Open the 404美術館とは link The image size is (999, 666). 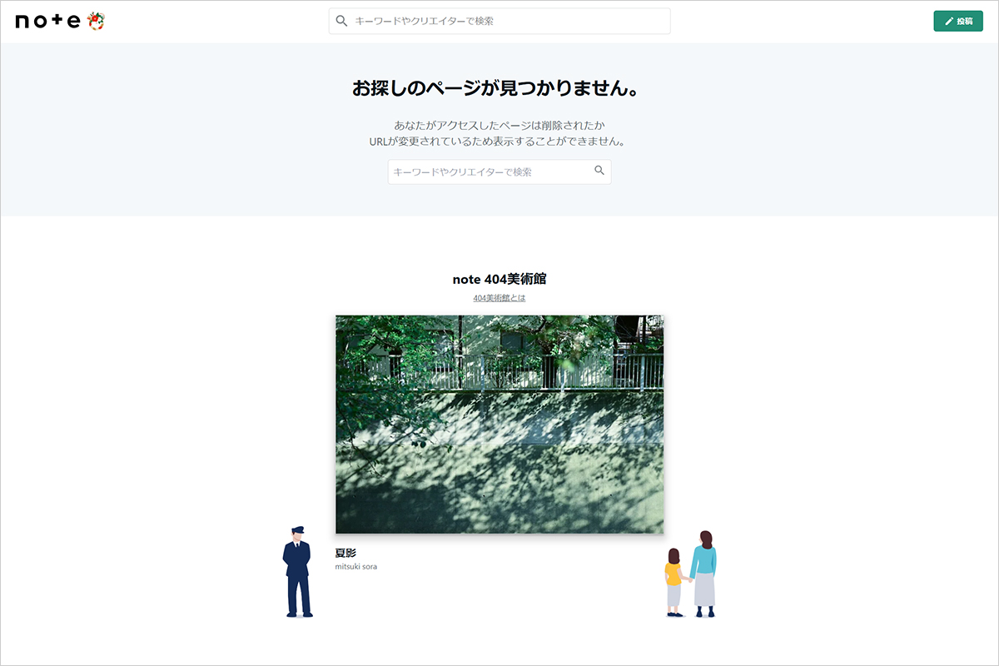coord(499,297)
